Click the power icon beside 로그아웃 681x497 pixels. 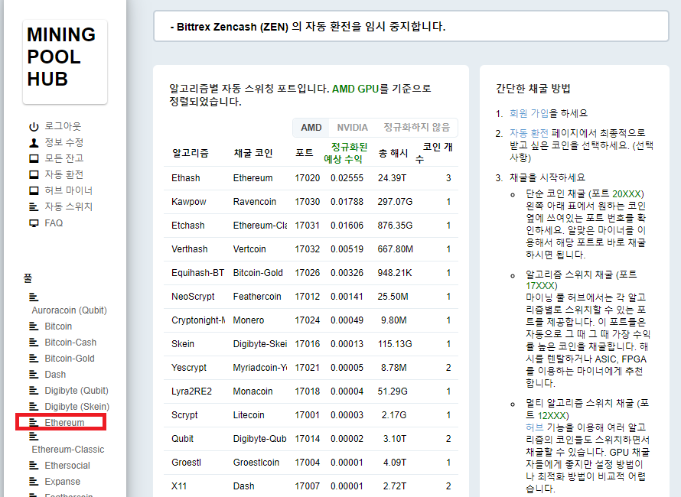(x=34, y=127)
